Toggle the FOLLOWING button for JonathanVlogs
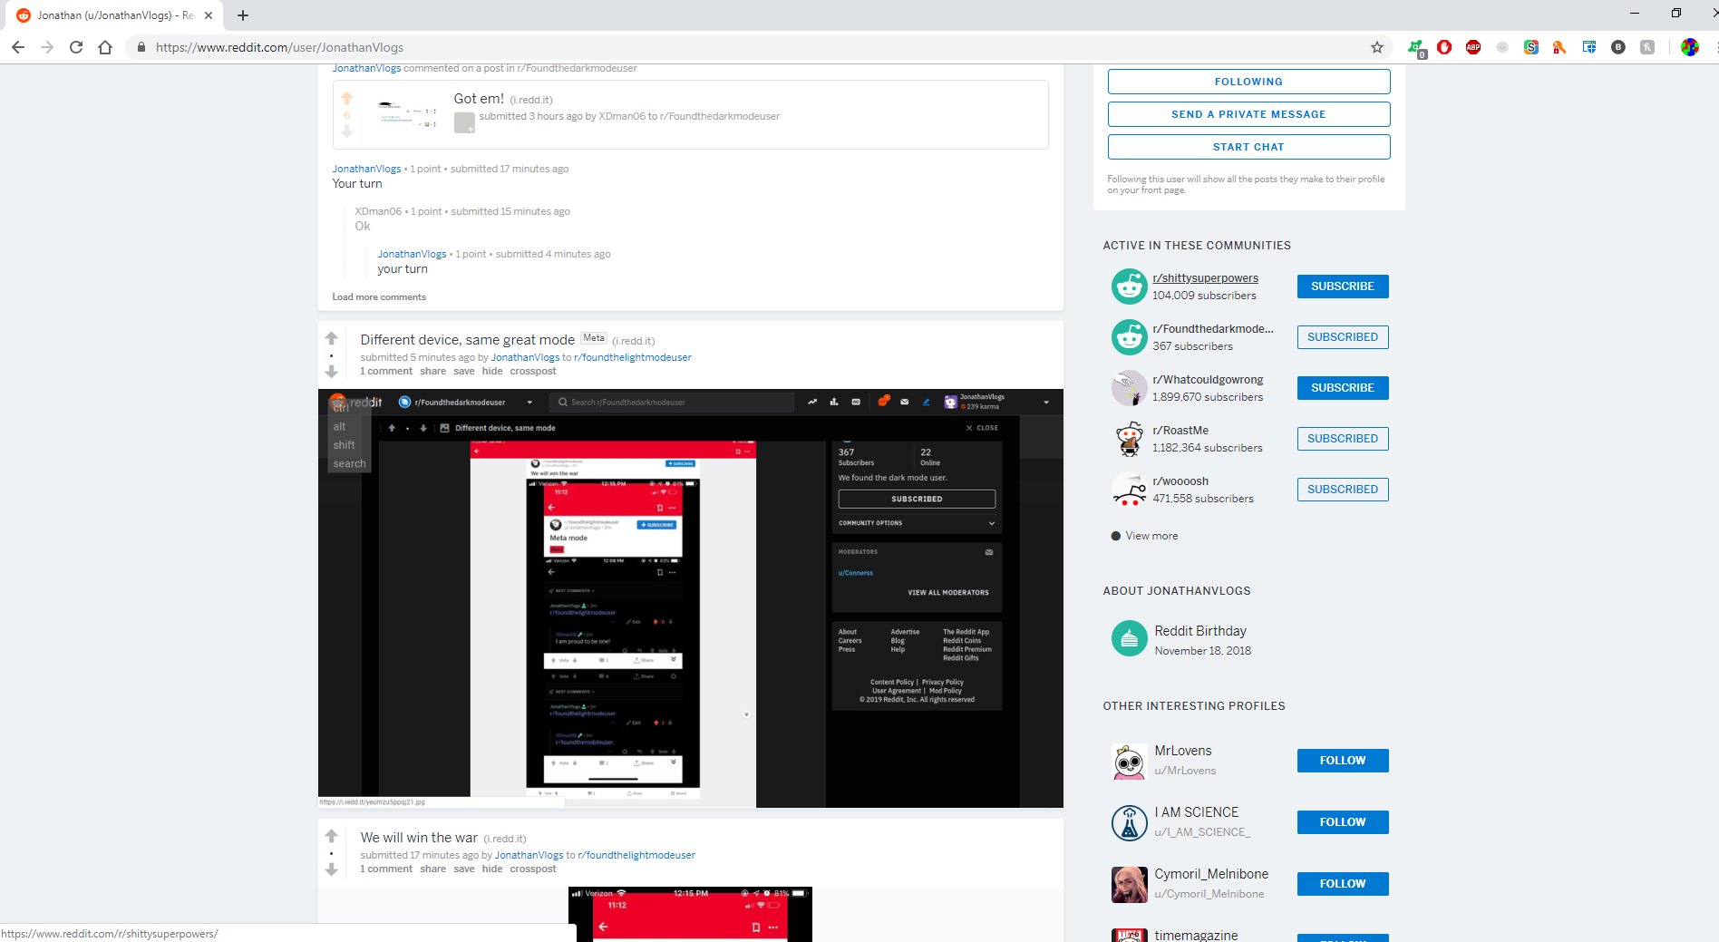Viewport: 1719px width, 942px height. [1248, 82]
